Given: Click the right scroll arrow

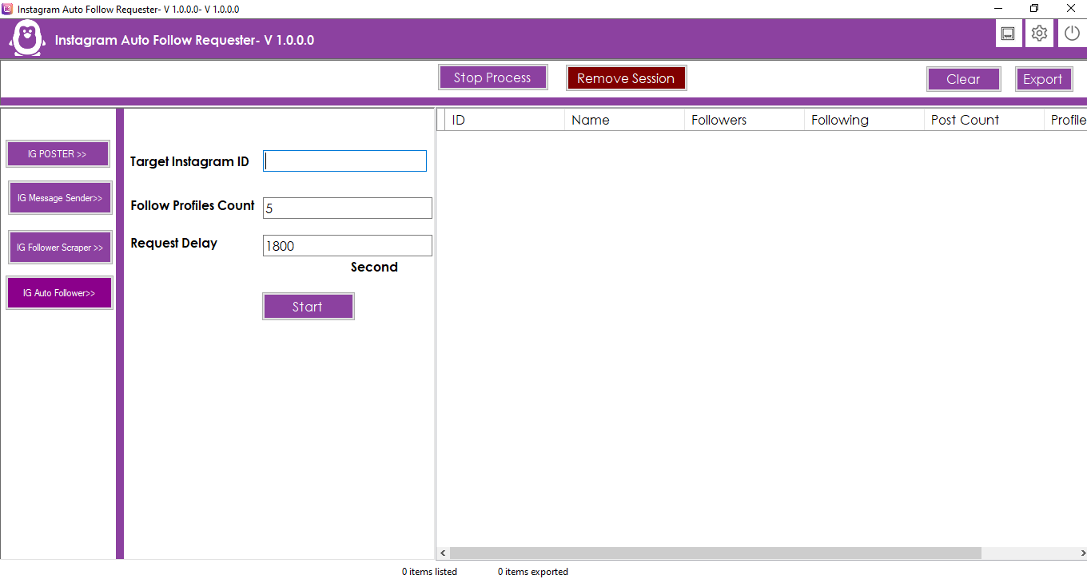Looking at the screenshot, I should [x=1081, y=553].
